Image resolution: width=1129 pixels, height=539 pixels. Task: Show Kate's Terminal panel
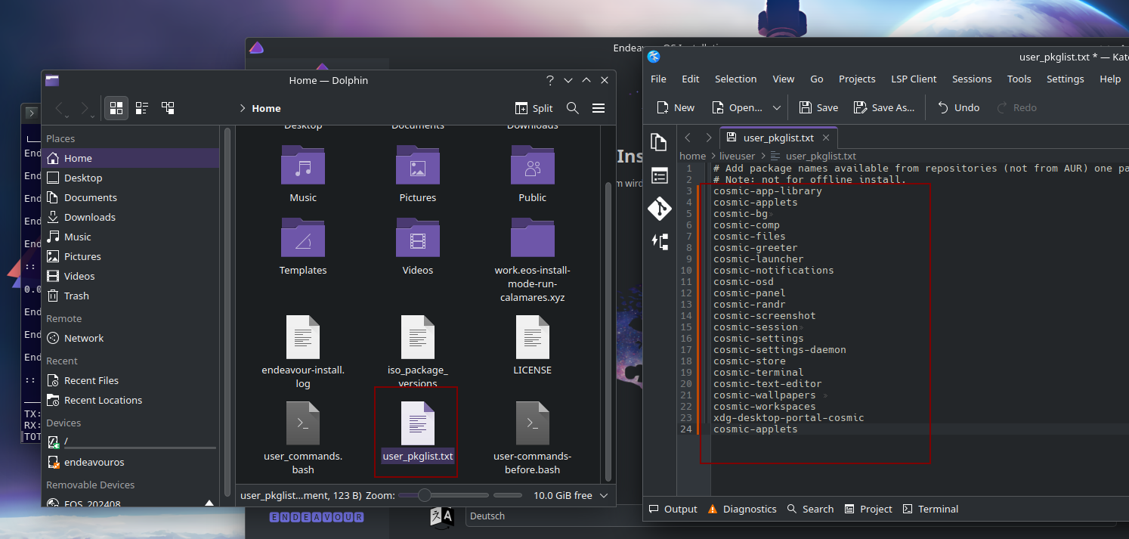[x=930, y=509]
